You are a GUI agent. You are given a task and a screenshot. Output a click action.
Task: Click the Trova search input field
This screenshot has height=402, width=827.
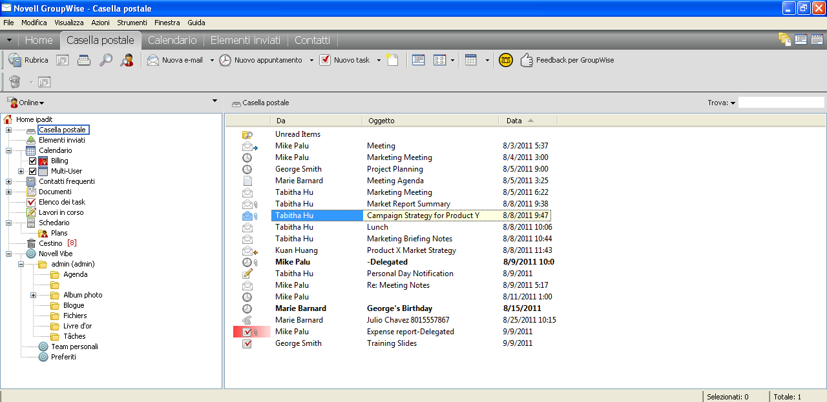click(x=780, y=103)
